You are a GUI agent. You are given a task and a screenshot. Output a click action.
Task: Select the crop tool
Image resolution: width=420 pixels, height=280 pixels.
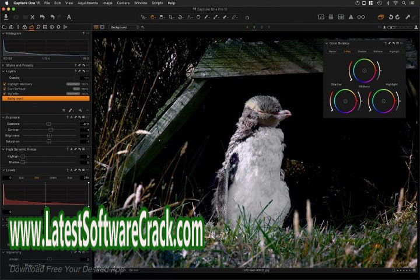point(171,17)
